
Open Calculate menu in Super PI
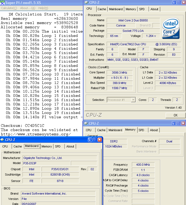tap(9, 8)
